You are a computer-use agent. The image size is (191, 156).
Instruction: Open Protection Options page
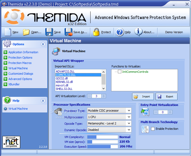click(20, 58)
